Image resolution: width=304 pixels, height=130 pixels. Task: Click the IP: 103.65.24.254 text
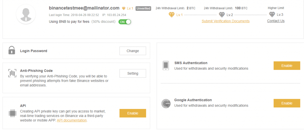(114, 15)
